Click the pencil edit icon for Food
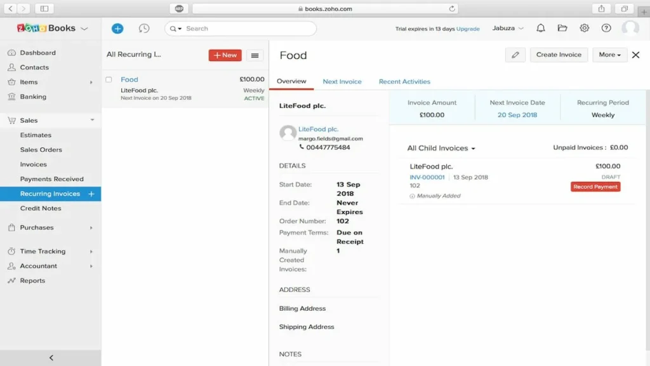 (x=515, y=55)
